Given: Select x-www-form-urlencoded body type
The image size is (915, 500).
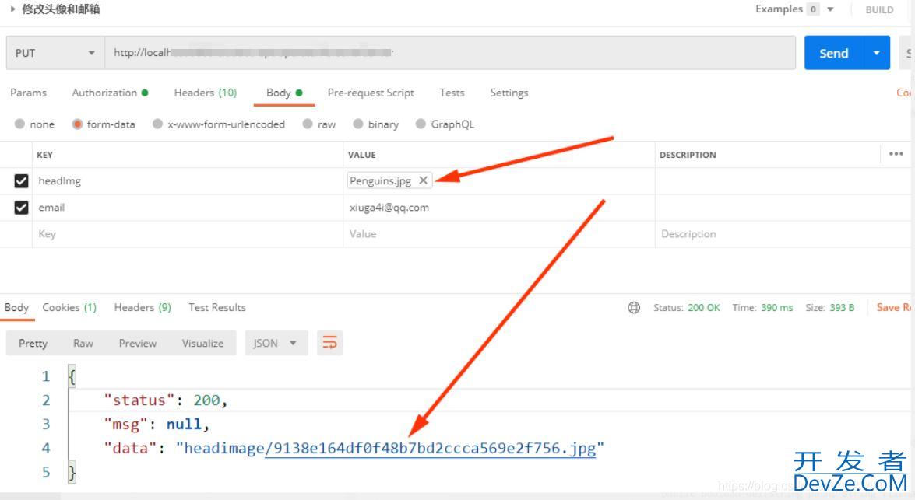Looking at the screenshot, I should pos(219,124).
